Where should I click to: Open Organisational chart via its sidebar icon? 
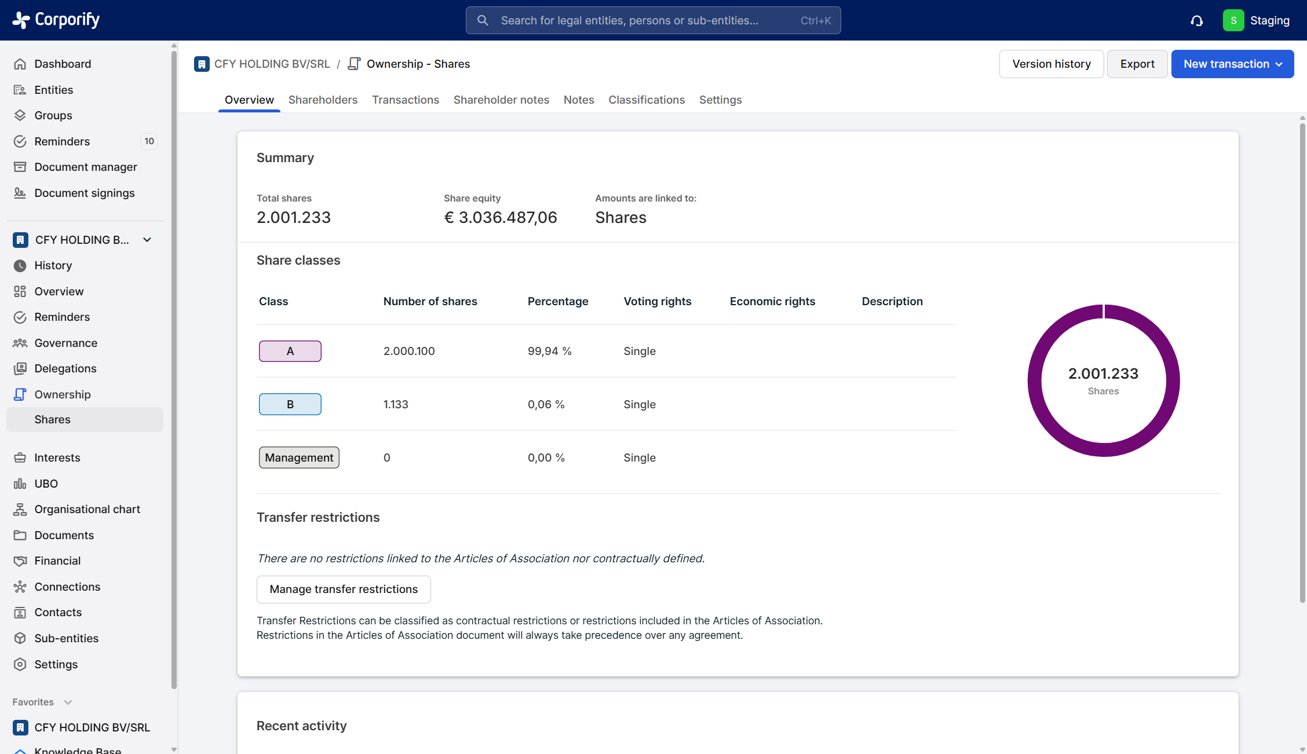point(20,509)
